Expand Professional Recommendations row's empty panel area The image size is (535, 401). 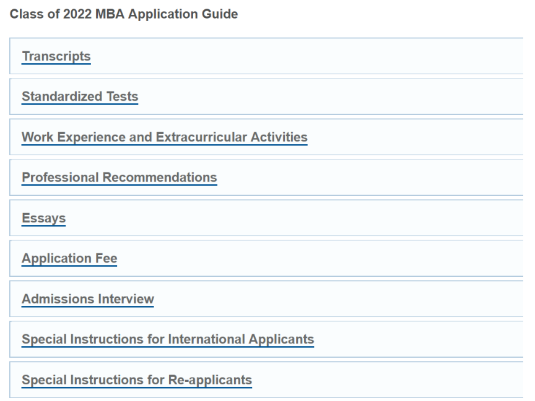tap(372, 177)
